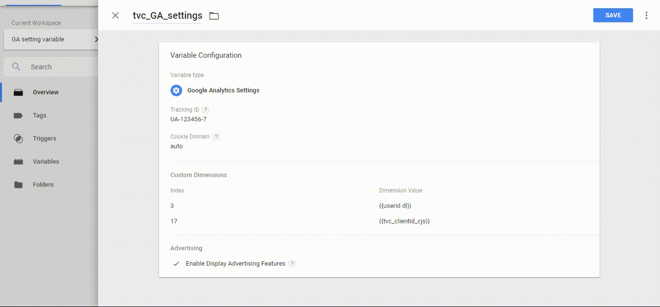Open the Folders section

43,185
